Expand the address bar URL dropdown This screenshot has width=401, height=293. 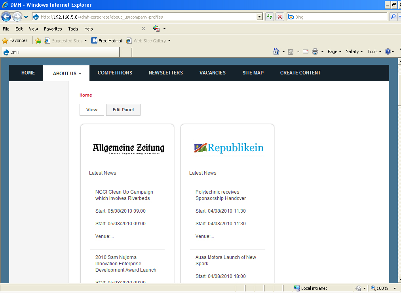point(260,17)
